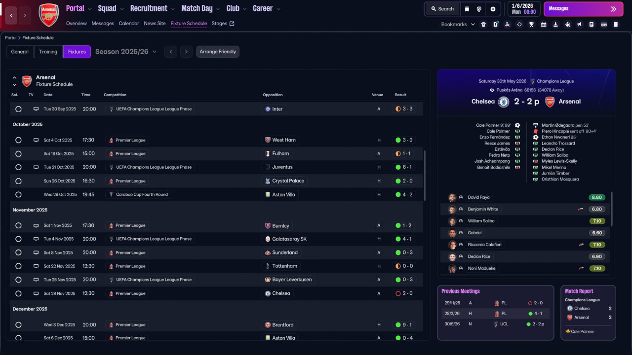Expand the Recruitment menu dropdown arrow
This screenshot has height=355, width=632.
[x=173, y=9]
